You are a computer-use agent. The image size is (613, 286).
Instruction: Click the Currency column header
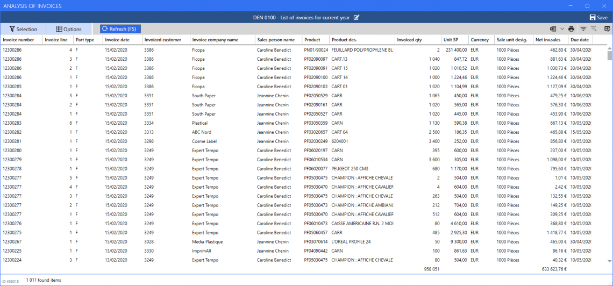tap(481, 40)
